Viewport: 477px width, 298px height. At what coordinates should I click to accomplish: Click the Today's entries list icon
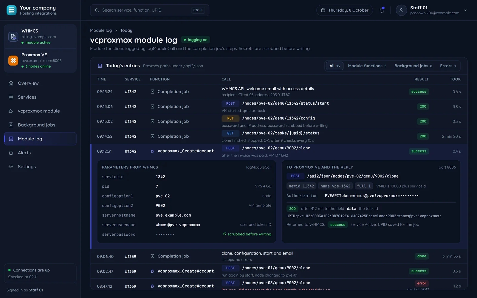[x=100, y=66]
